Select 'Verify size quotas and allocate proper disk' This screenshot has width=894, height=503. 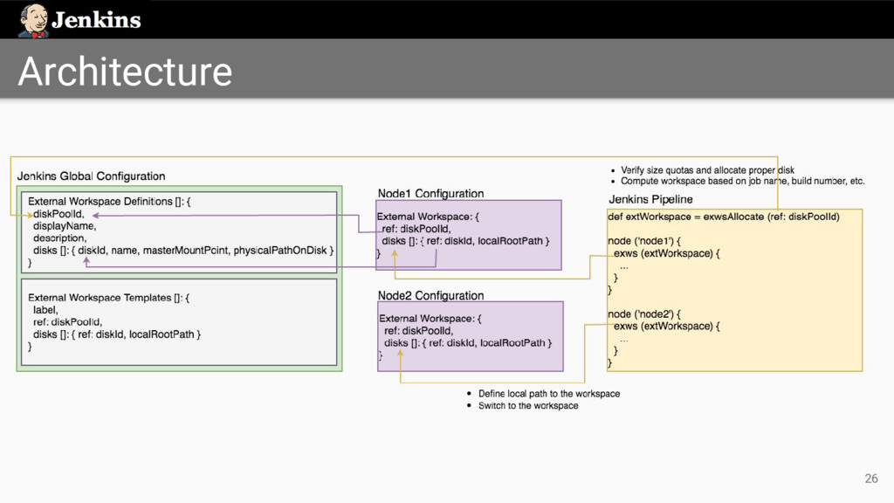click(x=707, y=170)
